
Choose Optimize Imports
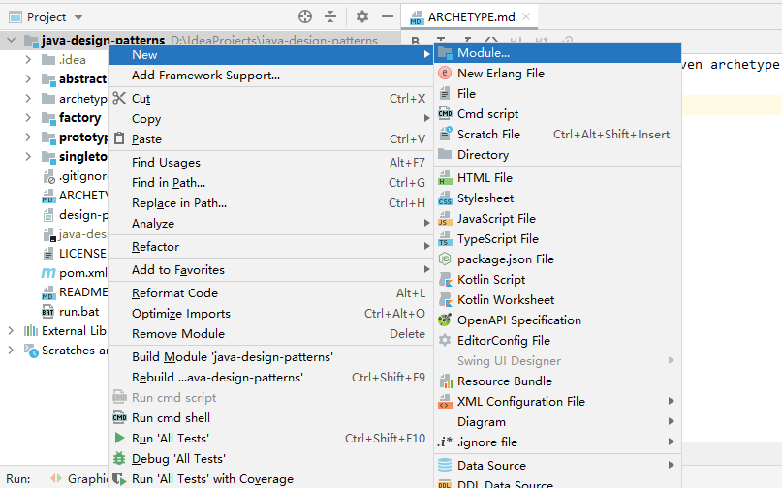tap(270, 314)
